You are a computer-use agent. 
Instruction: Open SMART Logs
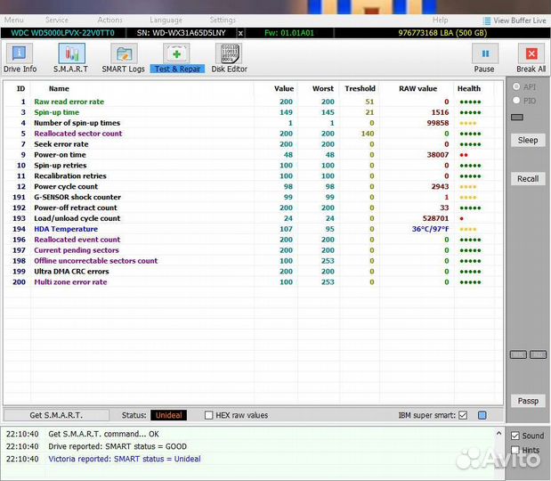(x=123, y=57)
